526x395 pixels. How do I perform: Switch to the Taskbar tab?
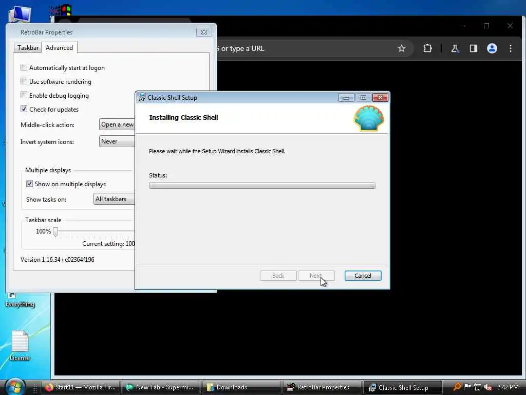[28, 48]
